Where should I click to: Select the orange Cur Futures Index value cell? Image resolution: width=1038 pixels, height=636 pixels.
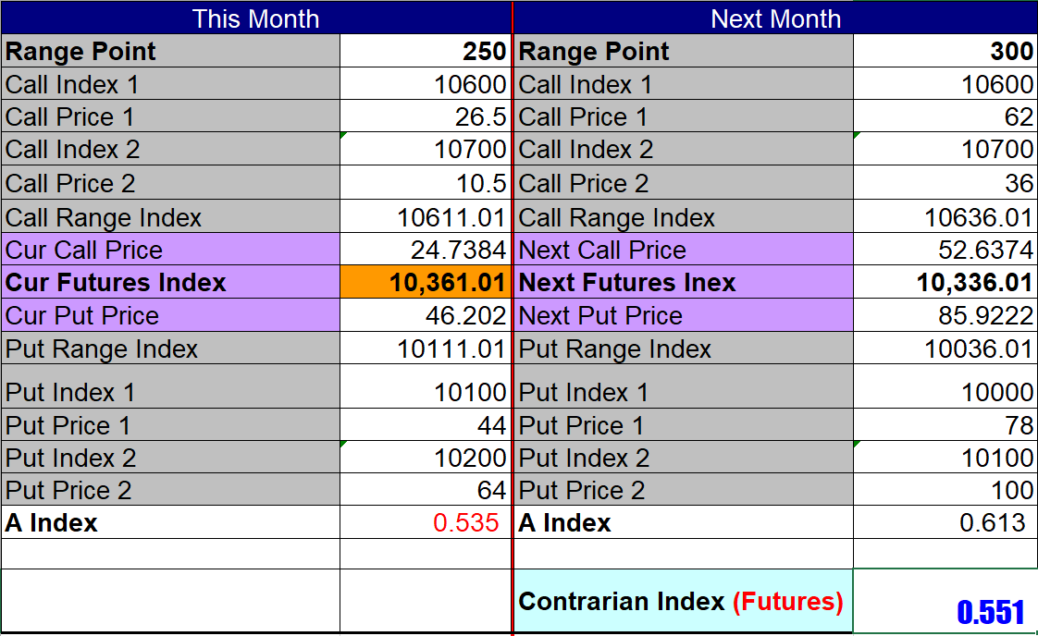pyautogui.click(x=426, y=282)
